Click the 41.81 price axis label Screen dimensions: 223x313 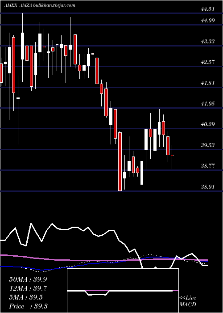click(208, 83)
